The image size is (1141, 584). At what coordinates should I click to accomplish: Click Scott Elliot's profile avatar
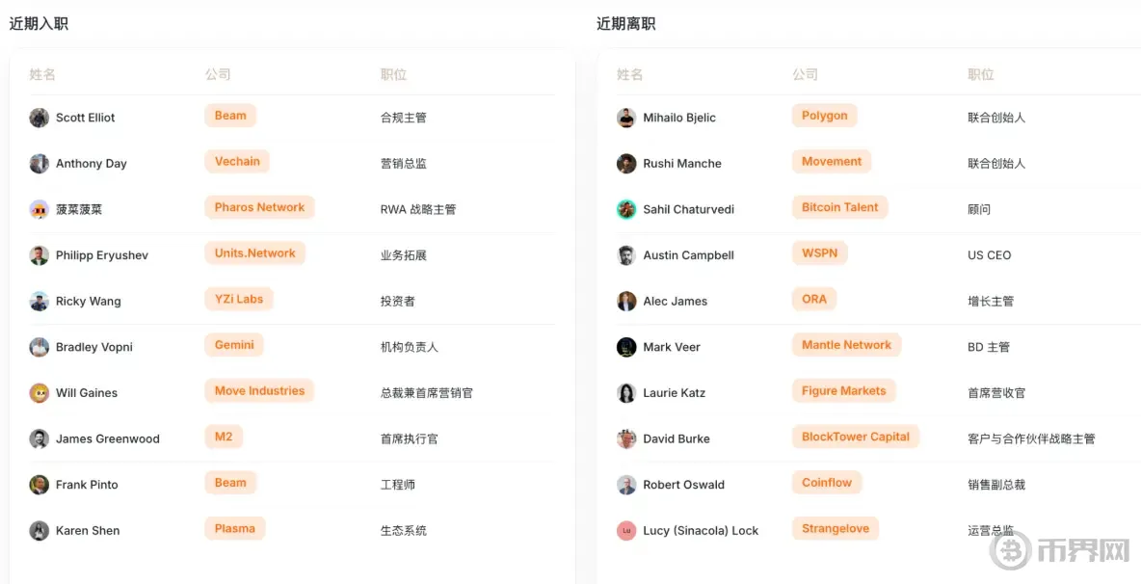coord(39,118)
